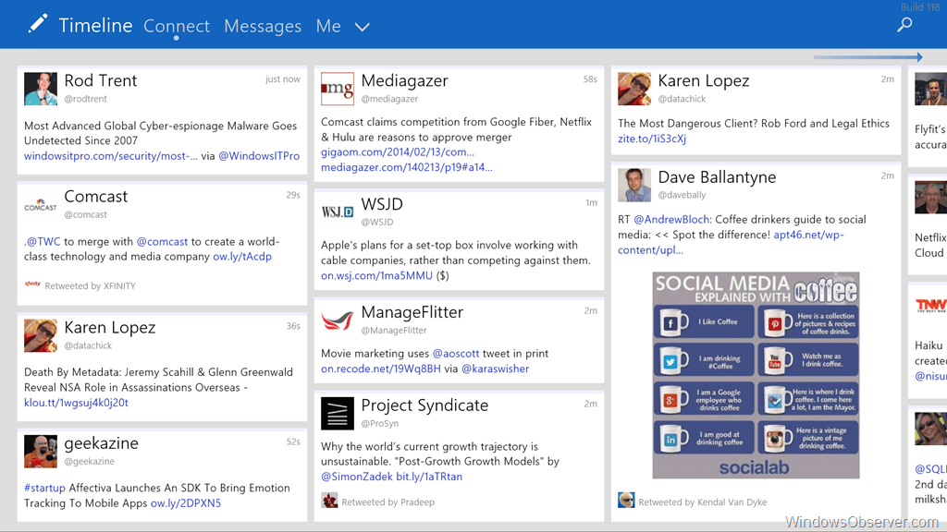Open the windowsitpro.com/security link

(111, 155)
